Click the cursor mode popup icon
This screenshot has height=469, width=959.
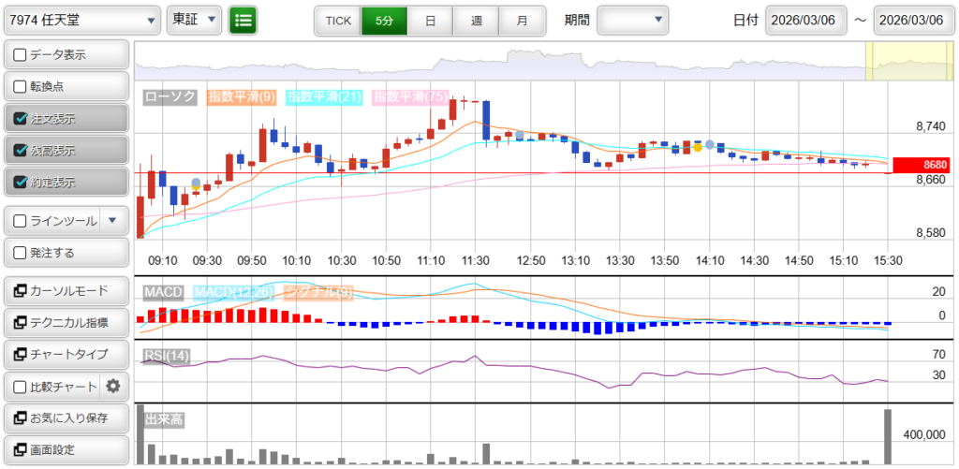[20, 291]
